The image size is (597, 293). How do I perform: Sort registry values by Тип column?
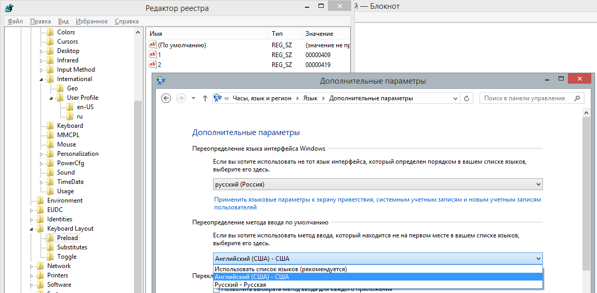coord(285,34)
